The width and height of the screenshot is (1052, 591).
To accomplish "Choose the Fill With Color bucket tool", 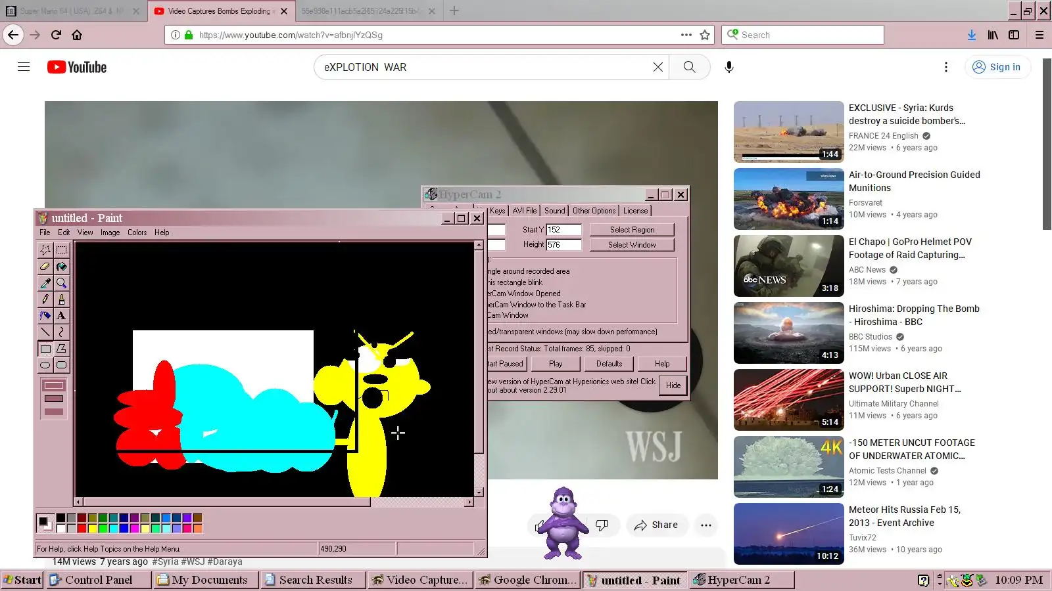I will (x=61, y=266).
